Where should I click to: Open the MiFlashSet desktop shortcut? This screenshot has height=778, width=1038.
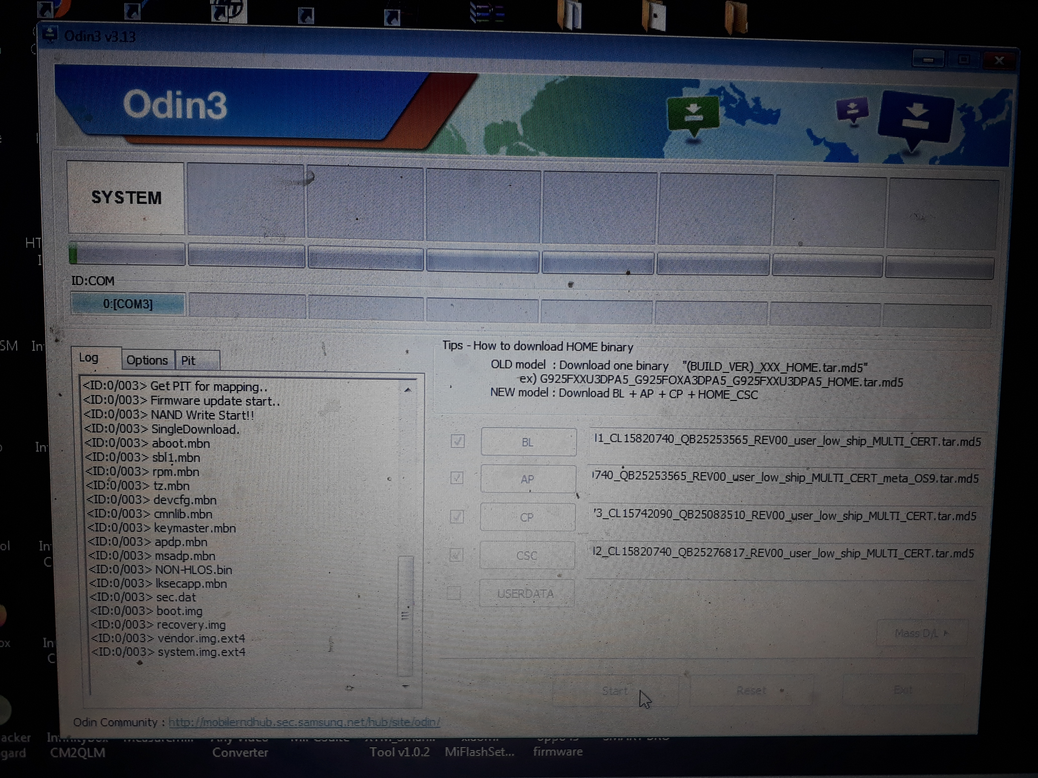click(x=479, y=752)
